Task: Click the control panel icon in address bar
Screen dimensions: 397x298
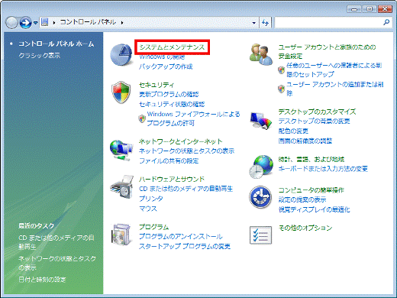Action: click(45, 22)
